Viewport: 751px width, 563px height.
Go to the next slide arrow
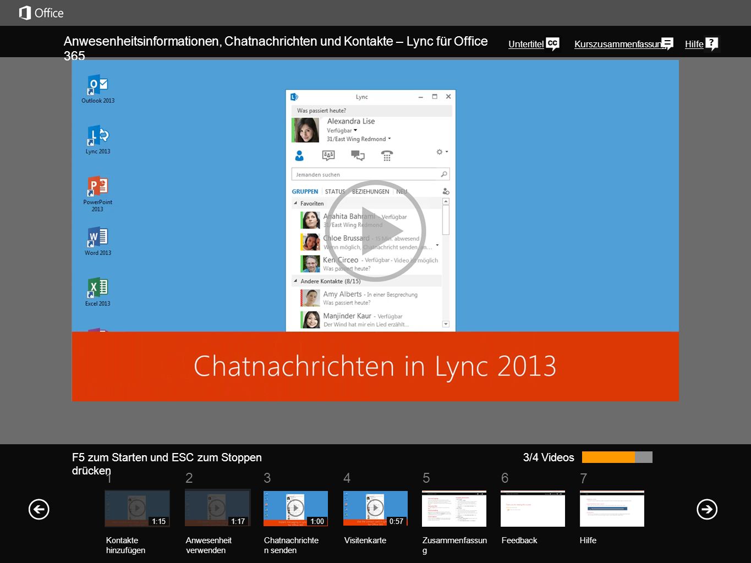point(707,509)
